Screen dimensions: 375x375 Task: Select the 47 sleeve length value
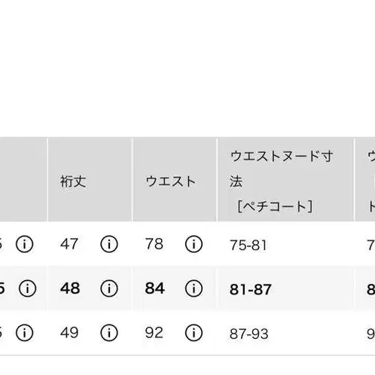click(x=69, y=244)
